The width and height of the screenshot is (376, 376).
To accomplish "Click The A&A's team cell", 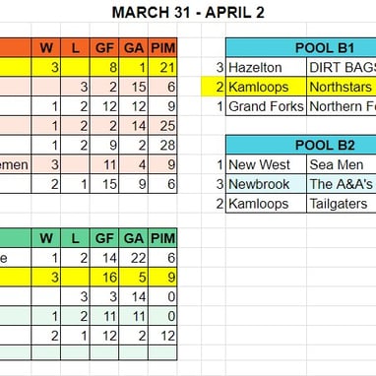I will point(342,184).
